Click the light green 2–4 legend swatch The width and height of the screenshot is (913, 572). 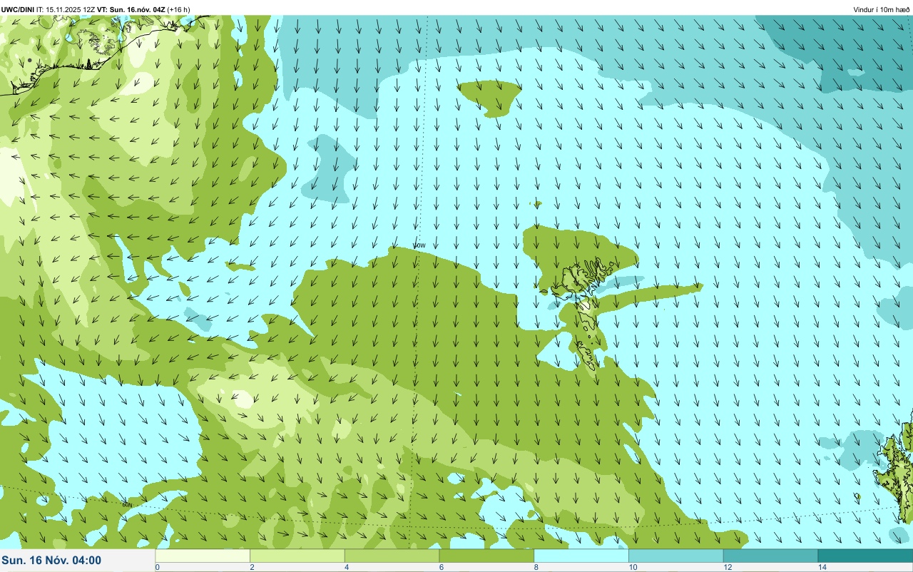click(x=297, y=556)
